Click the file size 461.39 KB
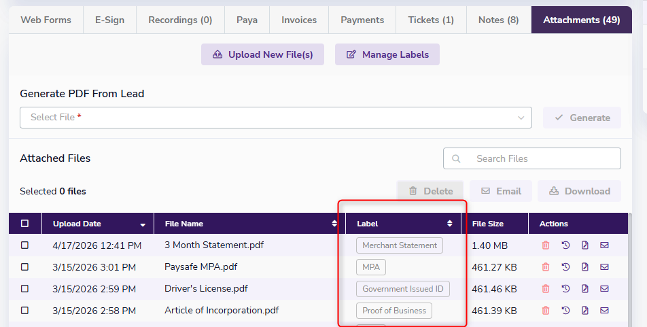Viewport: 647px width, 327px height. click(494, 311)
